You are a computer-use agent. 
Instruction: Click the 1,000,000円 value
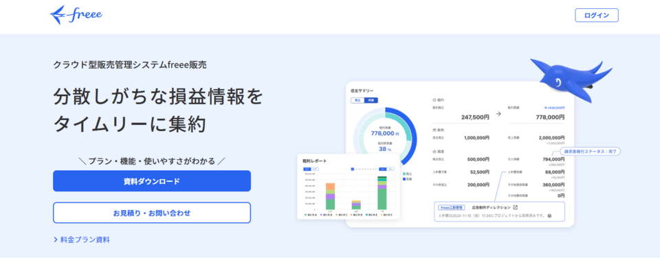[476, 137]
